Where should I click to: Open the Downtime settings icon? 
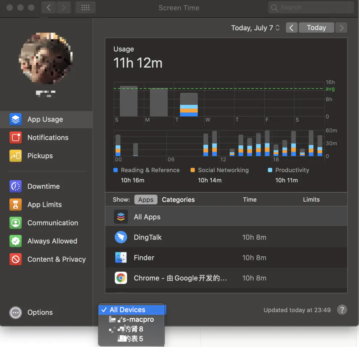16,187
